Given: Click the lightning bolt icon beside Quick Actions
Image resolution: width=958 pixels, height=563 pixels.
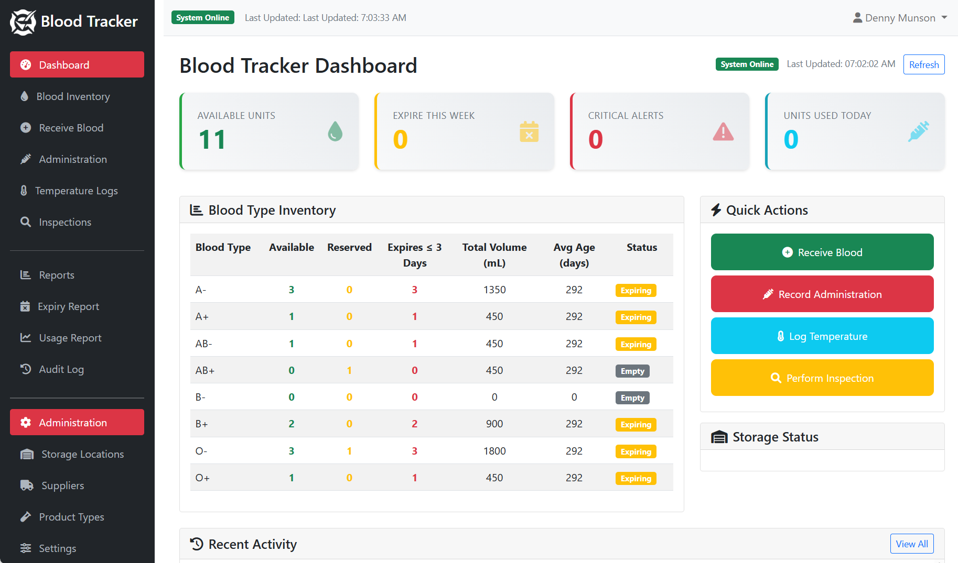Looking at the screenshot, I should (716, 210).
